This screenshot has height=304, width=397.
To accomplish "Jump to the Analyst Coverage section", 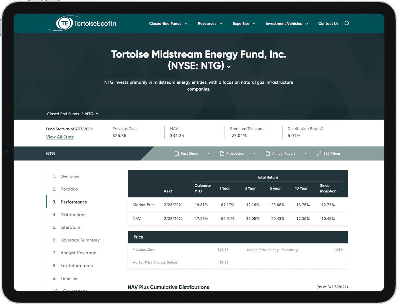I will [x=78, y=253].
